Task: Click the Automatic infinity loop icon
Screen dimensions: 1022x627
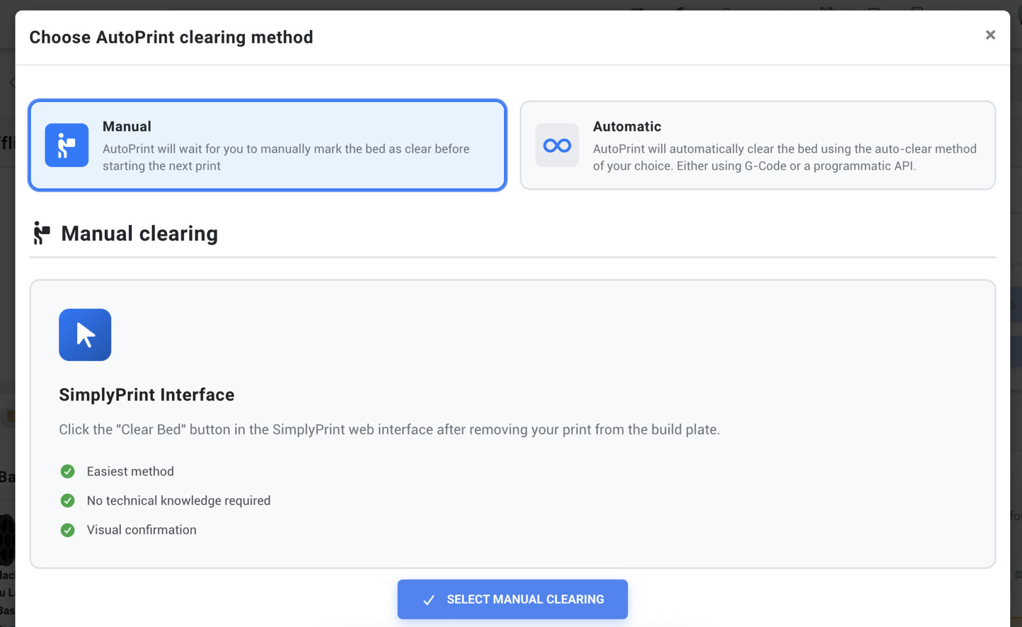Action: point(557,145)
